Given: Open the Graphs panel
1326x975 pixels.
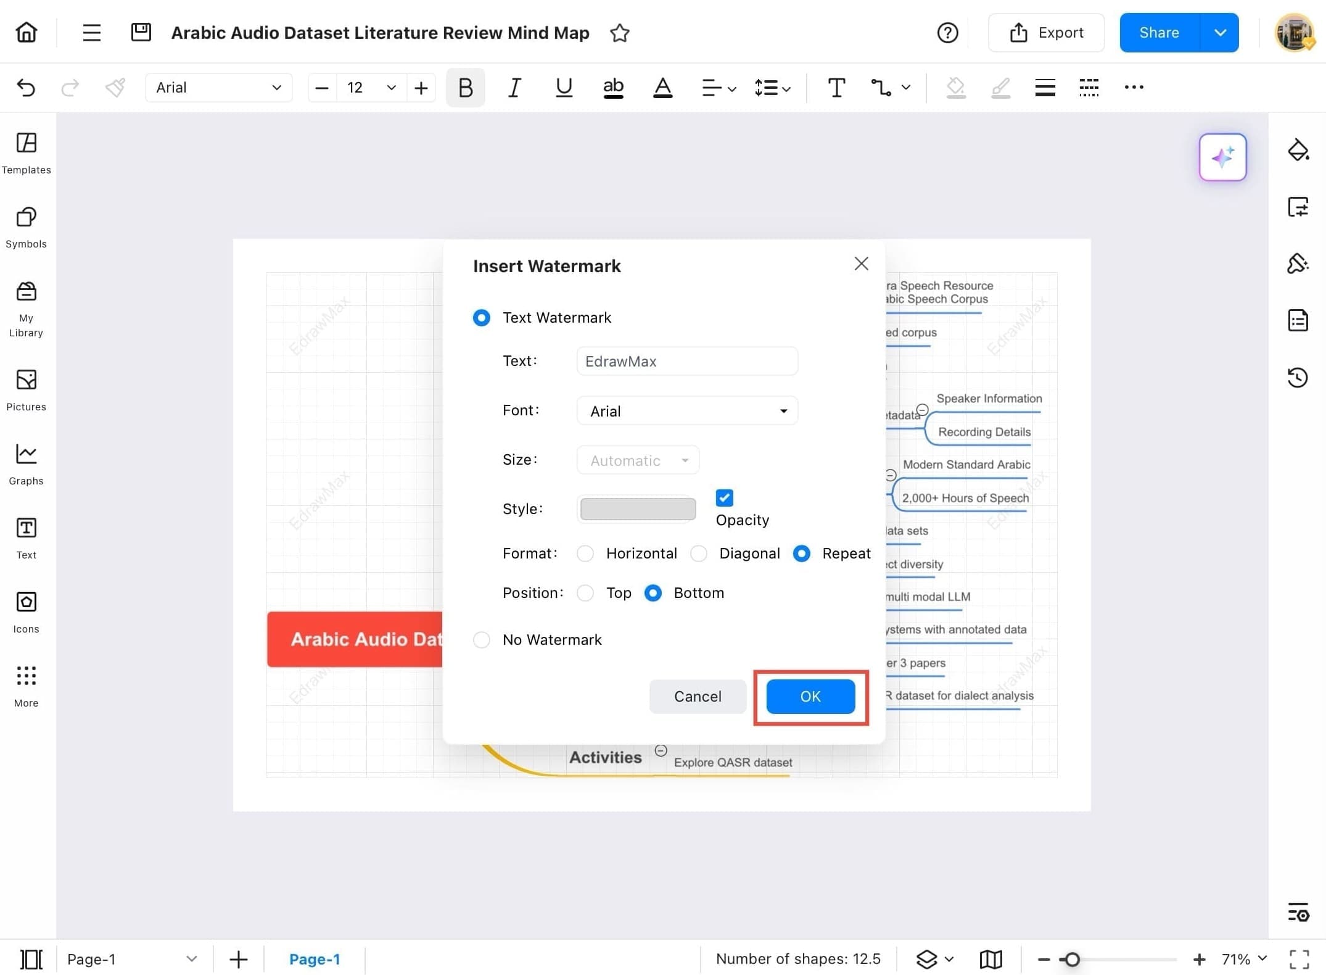Looking at the screenshot, I should [x=26, y=462].
